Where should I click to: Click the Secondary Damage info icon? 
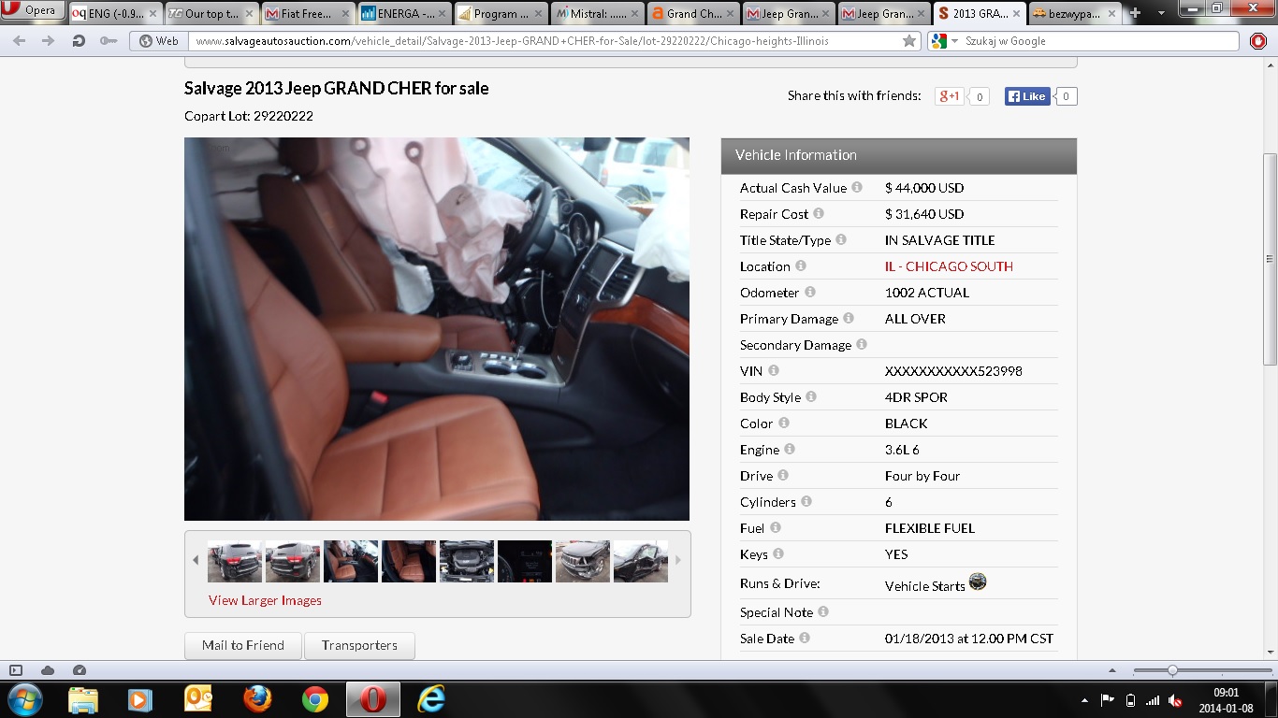coord(862,344)
